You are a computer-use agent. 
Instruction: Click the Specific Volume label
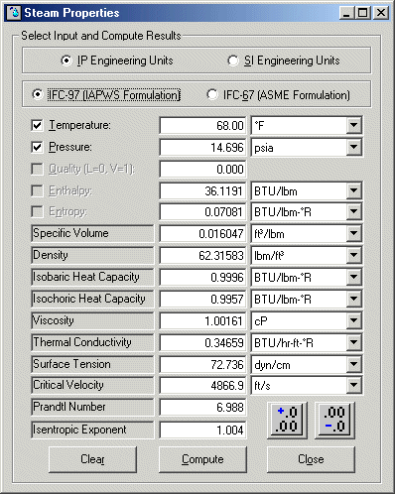pos(92,233)
